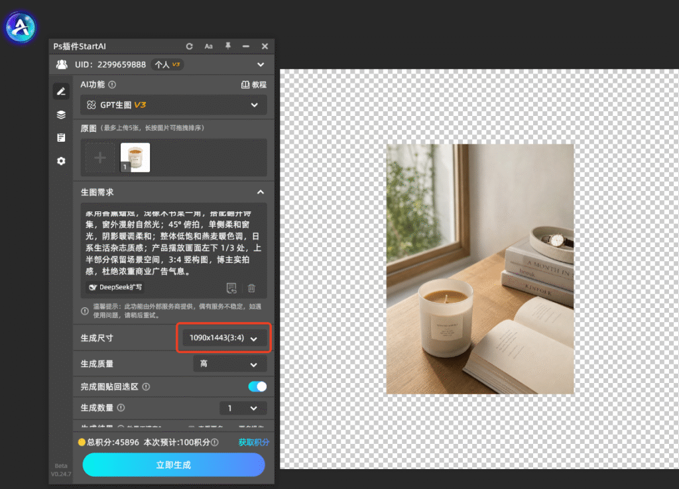Click the Aa font size icon
679x489 pixels.
(209, 46)
